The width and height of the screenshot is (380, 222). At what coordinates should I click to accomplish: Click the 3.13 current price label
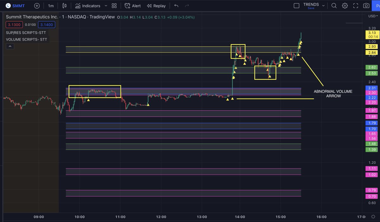372,34
